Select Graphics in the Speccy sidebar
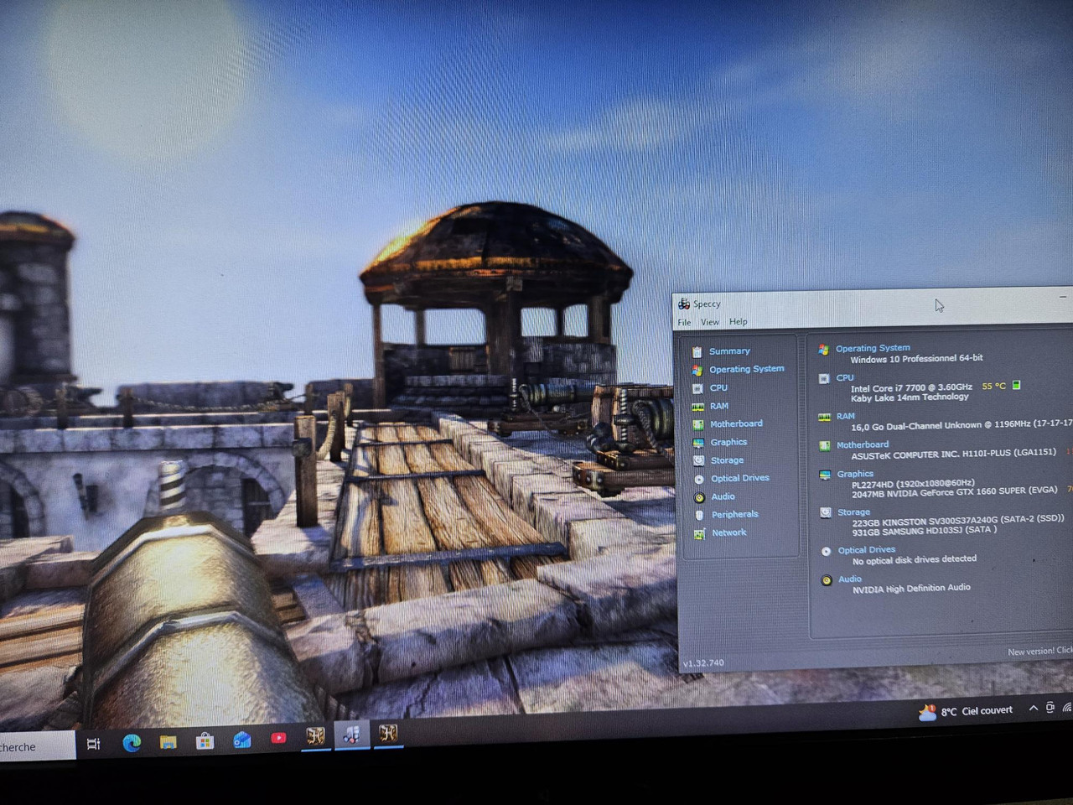Viewport: 1073px width, 805px height. [728, 442]
